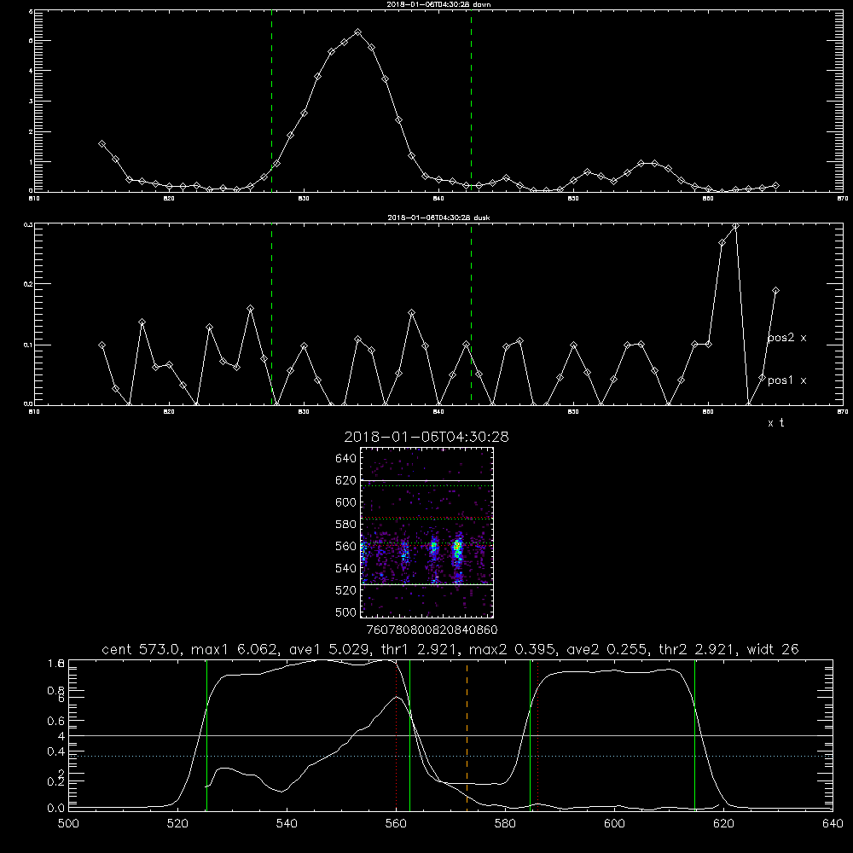
Task: Click the 'widt 26' value in stats line
Action: tap(773, 649)
